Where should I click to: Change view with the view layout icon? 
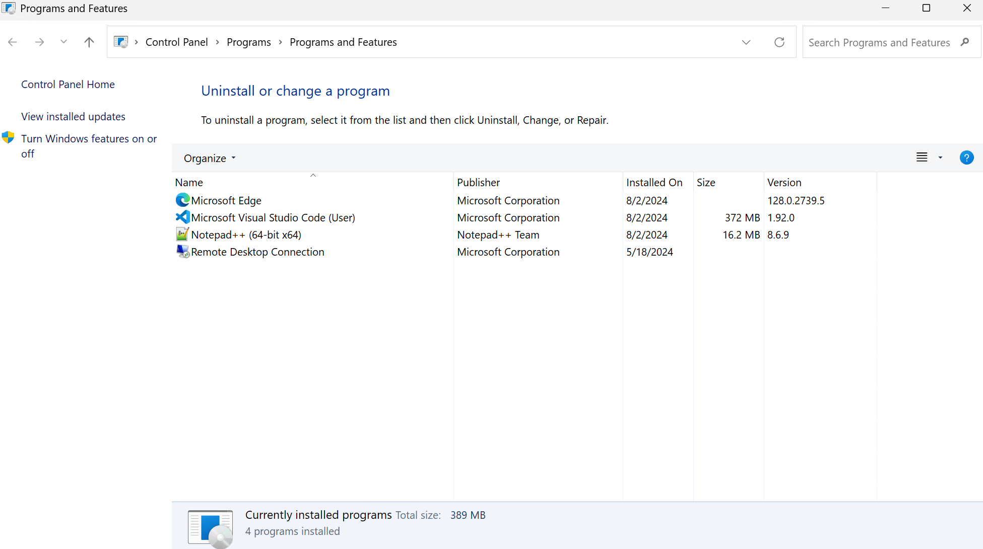pyautogui.click(x=922, y=158)
